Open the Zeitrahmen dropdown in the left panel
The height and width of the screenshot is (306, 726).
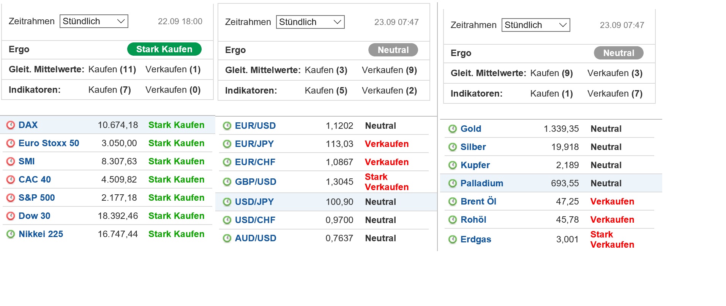point(94,21)
